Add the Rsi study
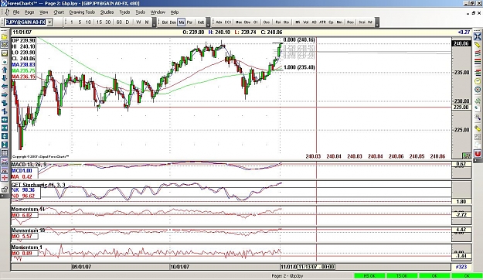 pyautogui.click(x=278, y=22)
